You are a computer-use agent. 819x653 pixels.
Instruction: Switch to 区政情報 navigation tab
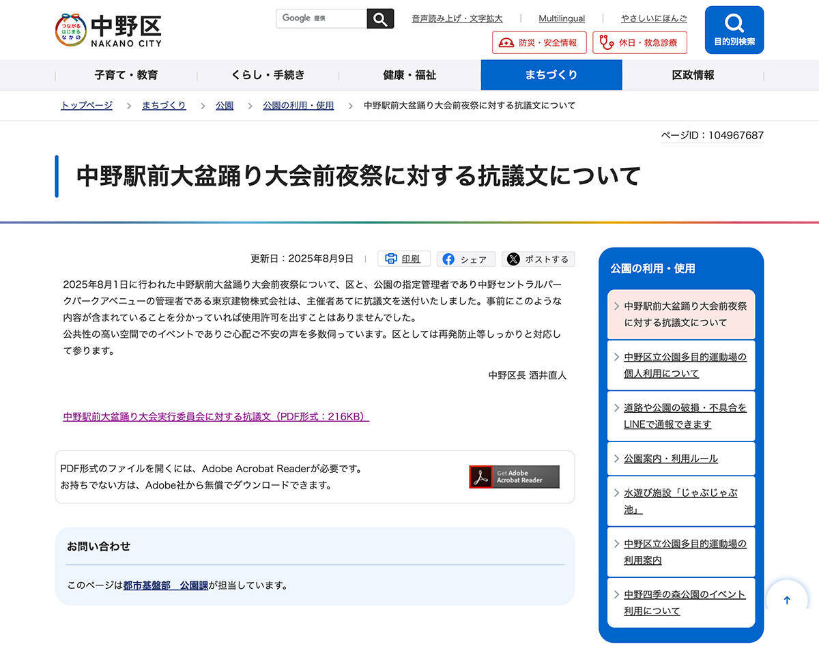(x=693, y=75)
